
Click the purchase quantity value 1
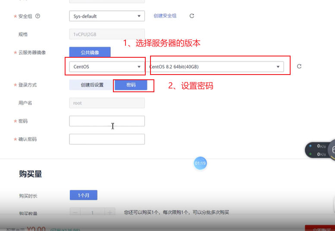(x=92, y=212)
